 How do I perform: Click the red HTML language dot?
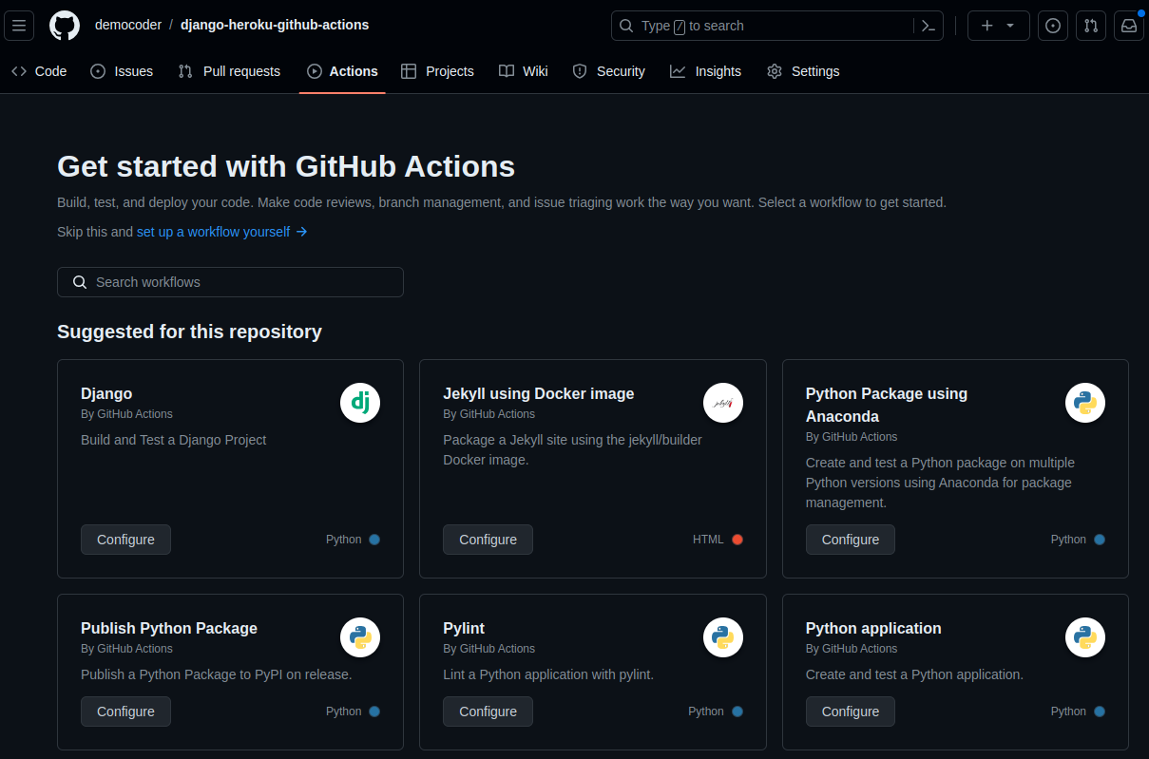737,540
